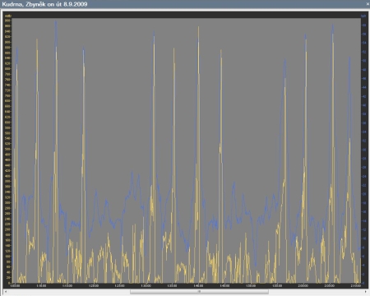
Task: Click the empty scrollbar track left of thumb
Action: 68,292
